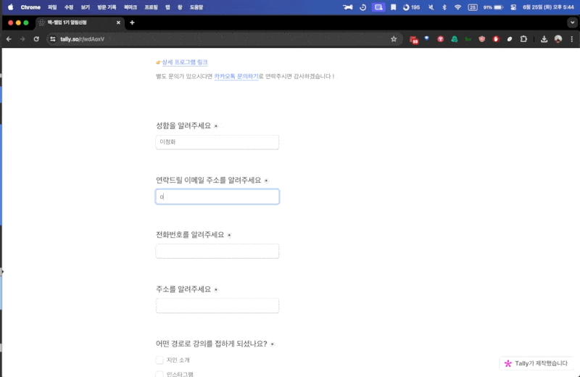Expand the tab search chevron

(x=571, y=22)
